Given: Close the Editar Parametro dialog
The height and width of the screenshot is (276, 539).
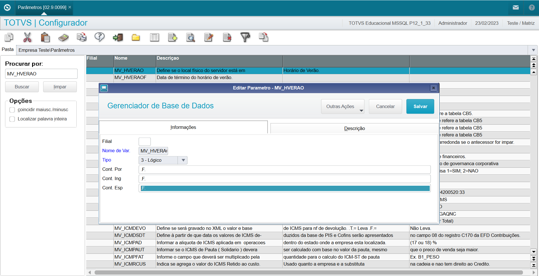Looking at the screenshot, I should point(433,88).
